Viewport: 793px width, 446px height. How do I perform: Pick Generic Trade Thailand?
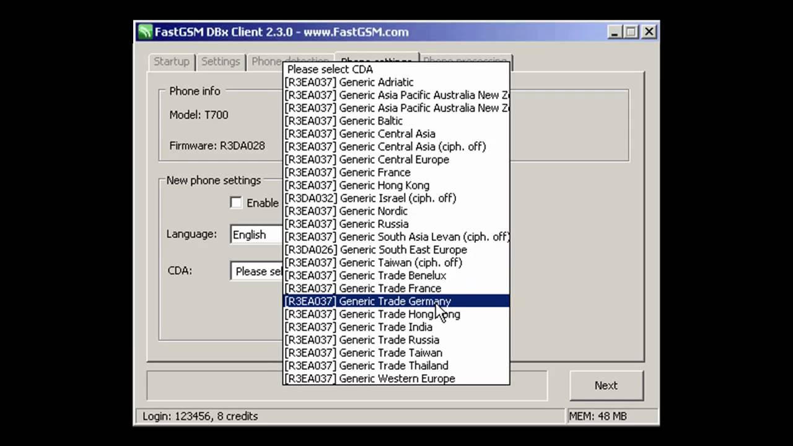(396, 365)
